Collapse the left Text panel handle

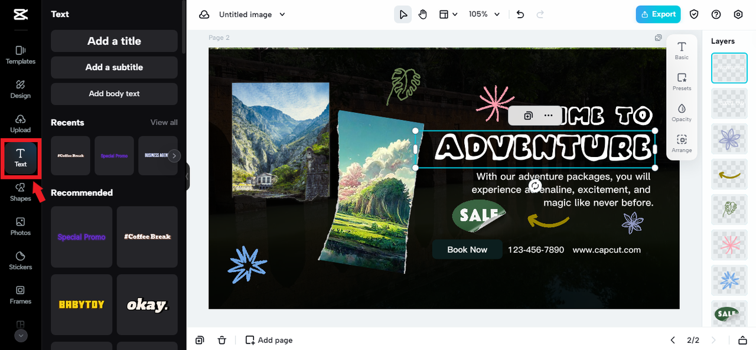pyautogui.click(x=188, y=176)
